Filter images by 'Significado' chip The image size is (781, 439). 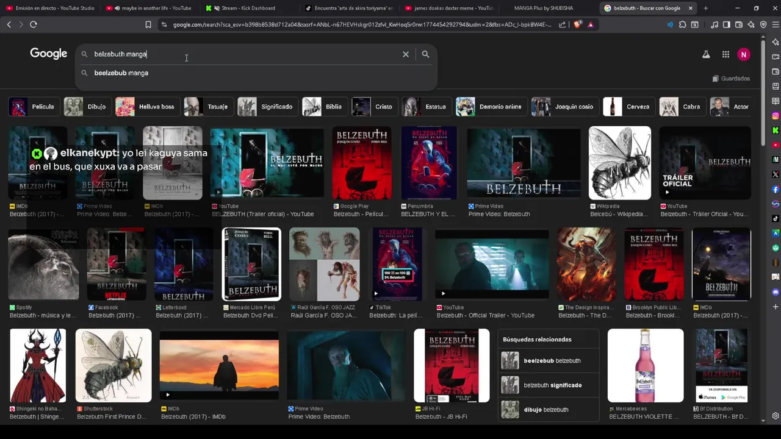268,107
